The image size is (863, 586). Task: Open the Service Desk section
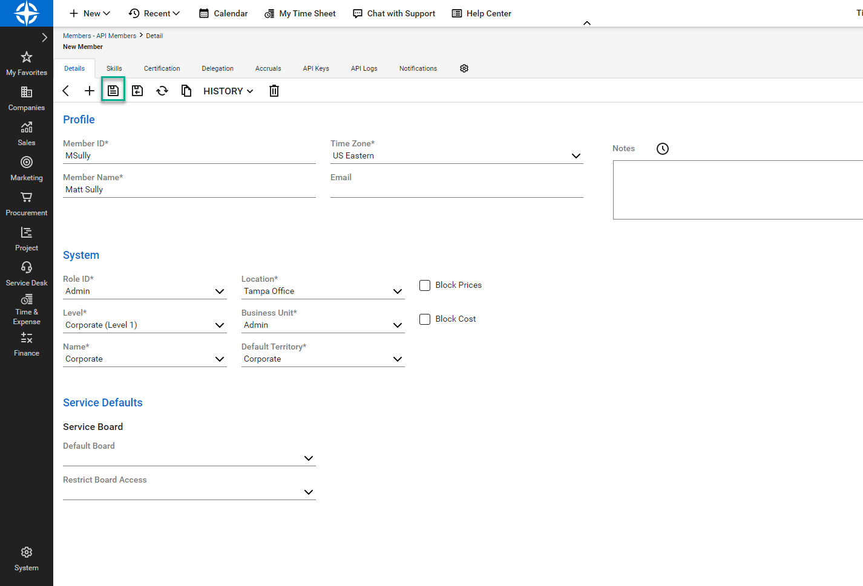coord(26,272)
